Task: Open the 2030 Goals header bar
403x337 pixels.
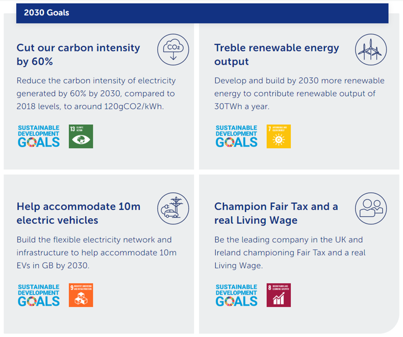Action: point(203,13)
